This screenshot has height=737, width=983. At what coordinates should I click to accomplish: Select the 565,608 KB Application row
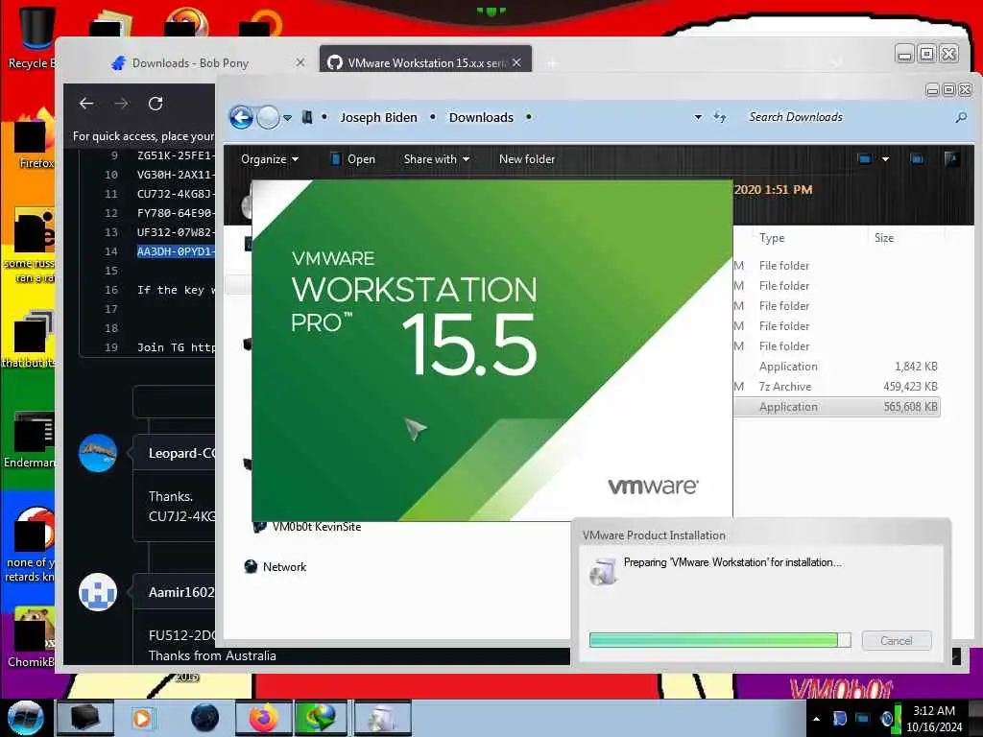coord(837,407)
